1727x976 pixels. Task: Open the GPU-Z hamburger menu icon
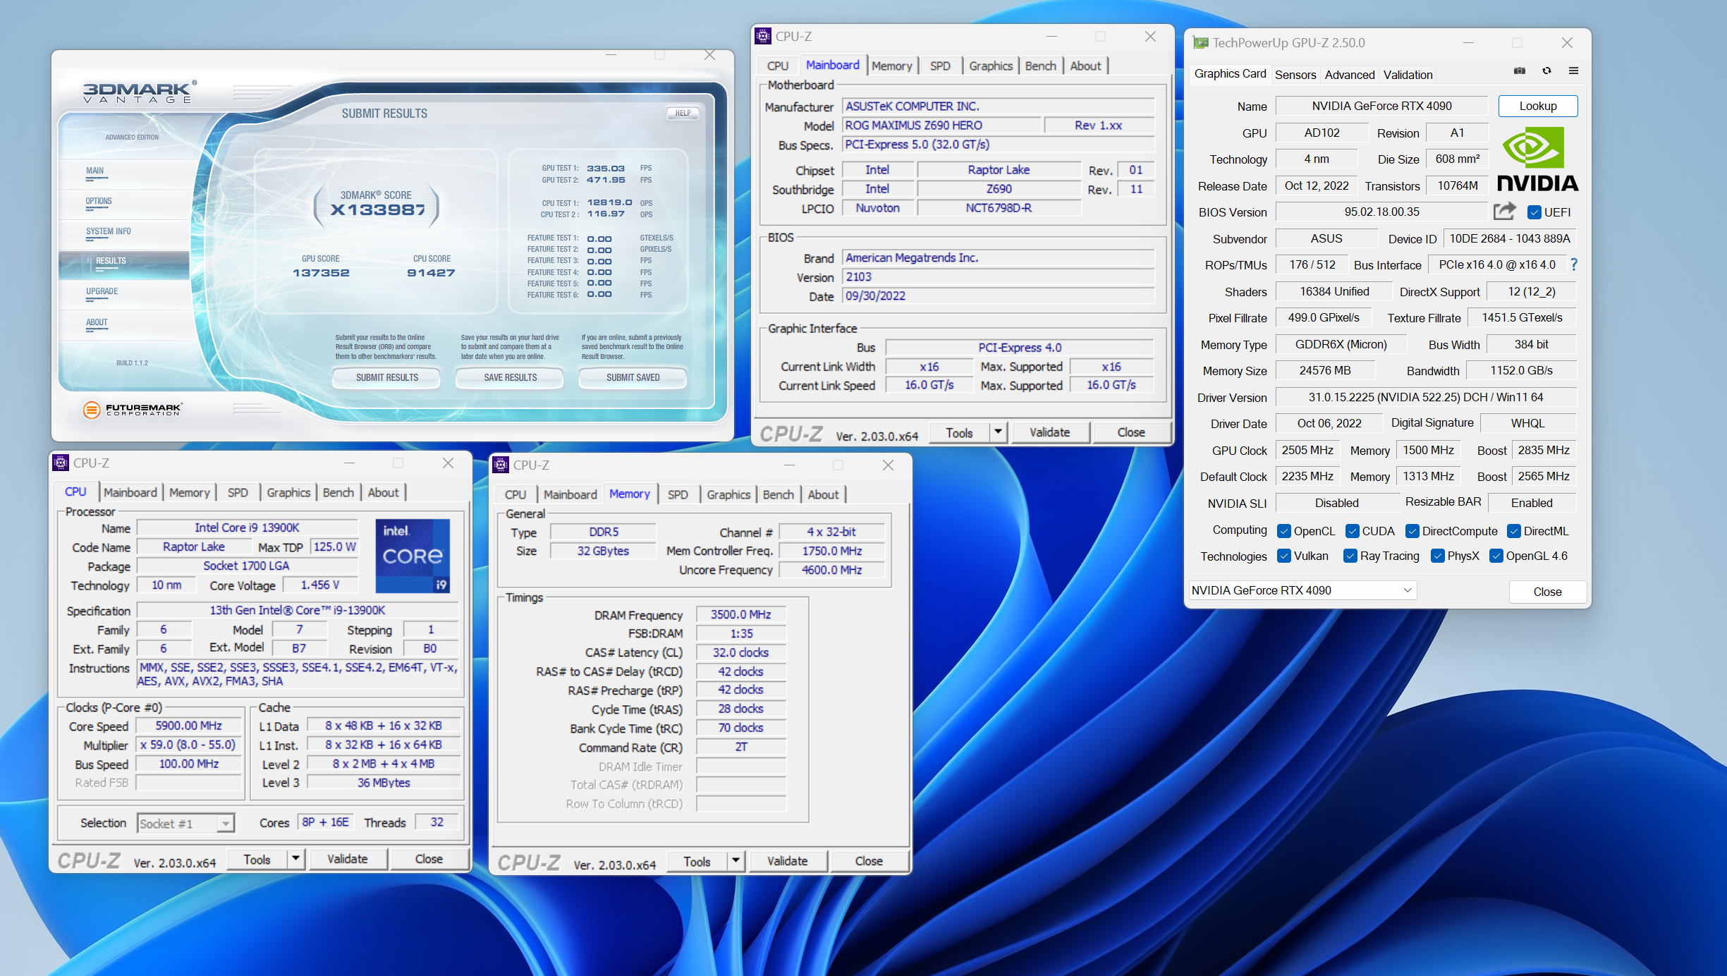(x=1573, y=71)
